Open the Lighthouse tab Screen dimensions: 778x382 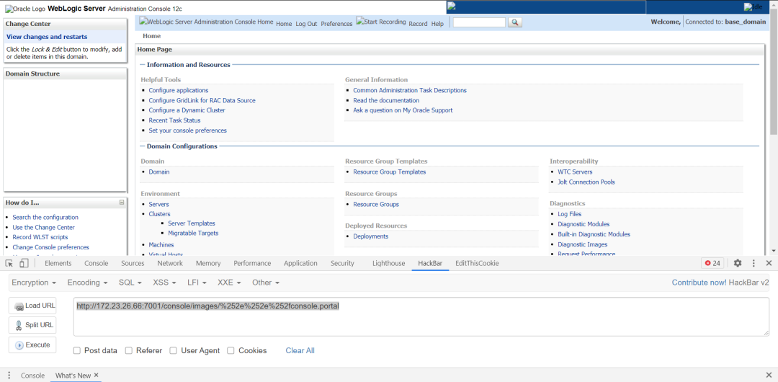coord(388,263)
